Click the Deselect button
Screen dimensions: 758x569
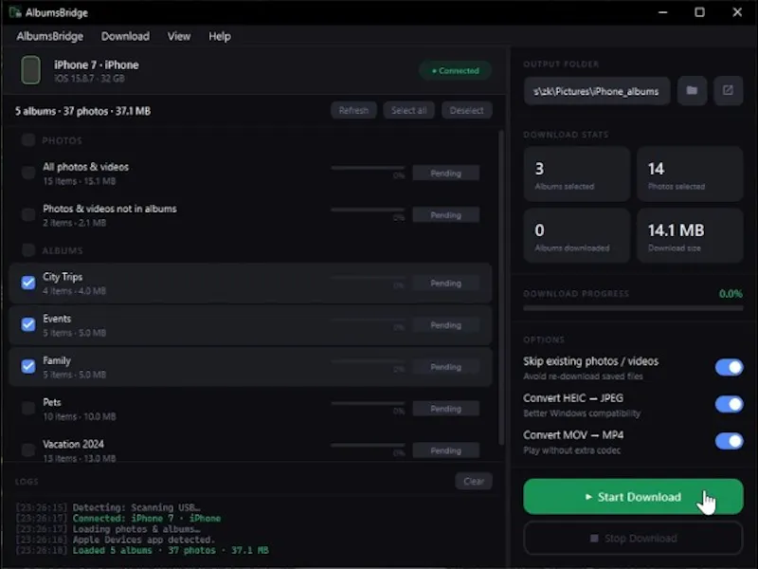click(466, 110)
